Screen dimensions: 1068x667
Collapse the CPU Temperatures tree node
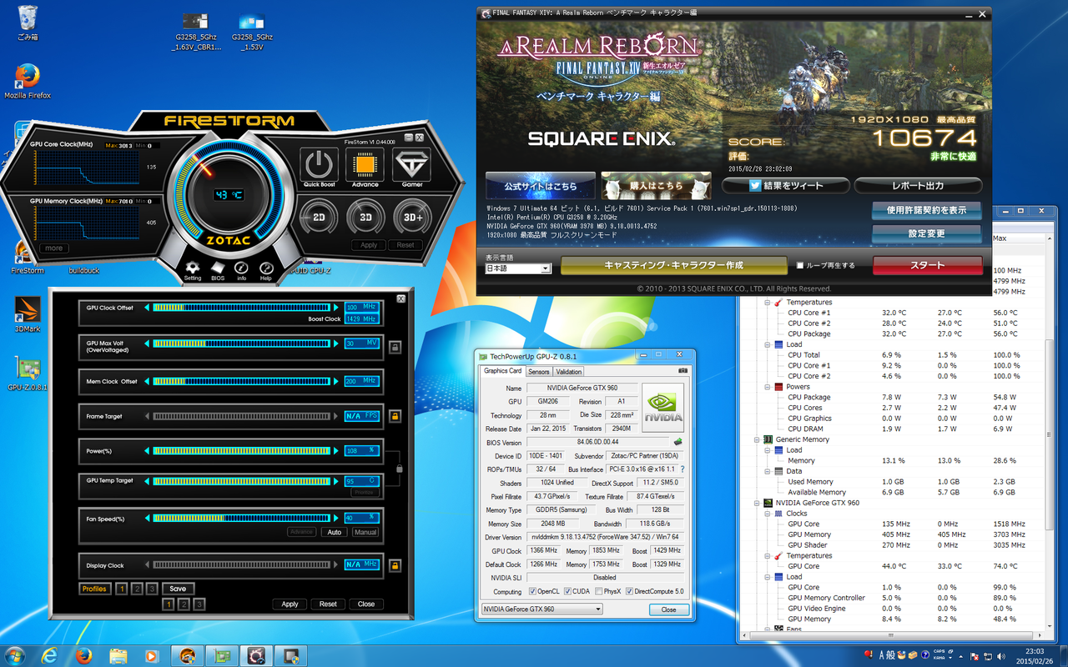click(768, 302)
